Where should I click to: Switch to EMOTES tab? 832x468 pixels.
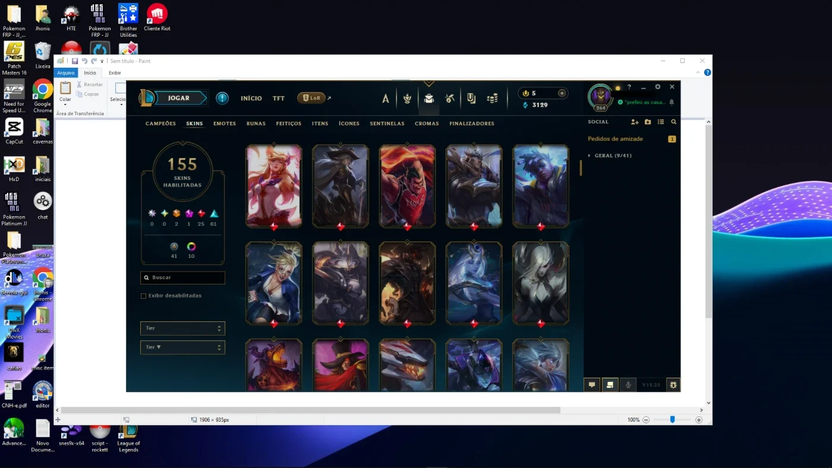point(225,124)
